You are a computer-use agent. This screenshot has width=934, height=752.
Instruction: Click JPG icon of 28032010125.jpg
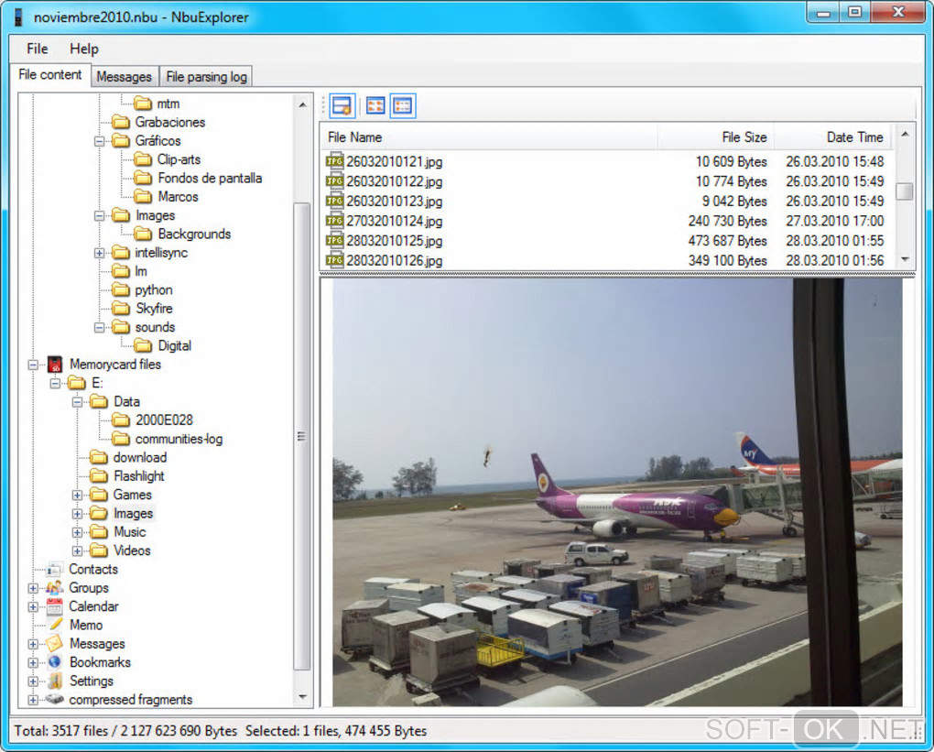point(335,241)
